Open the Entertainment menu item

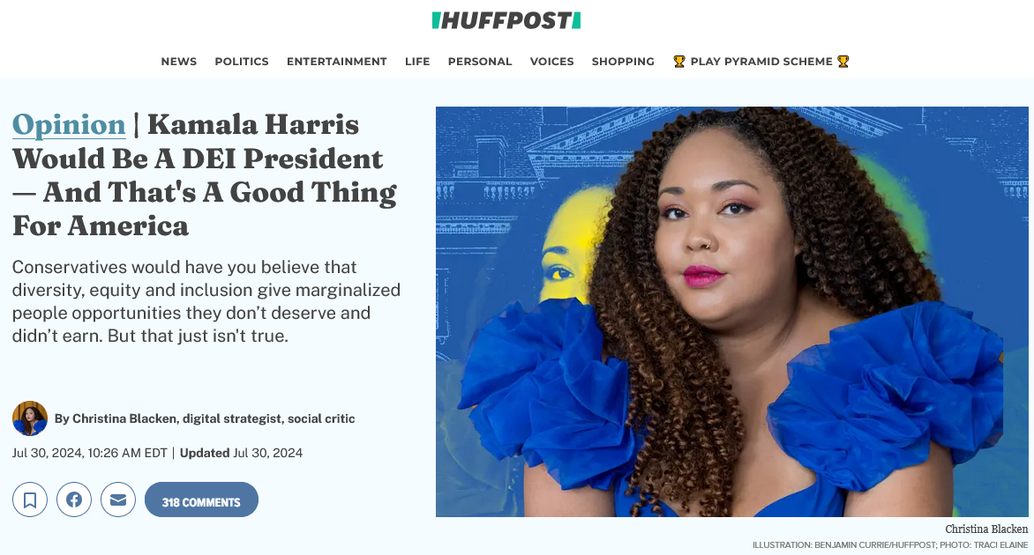(x=336, y=62)
